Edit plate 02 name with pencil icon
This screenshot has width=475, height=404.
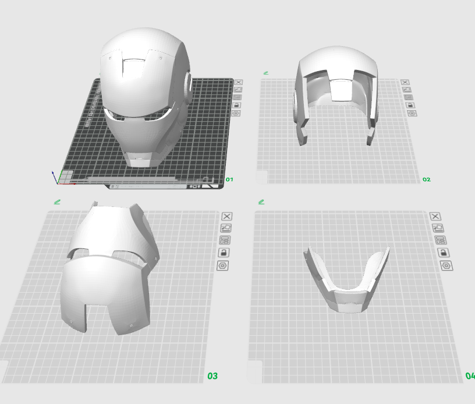pyautogui.click(x=266, y=73)
